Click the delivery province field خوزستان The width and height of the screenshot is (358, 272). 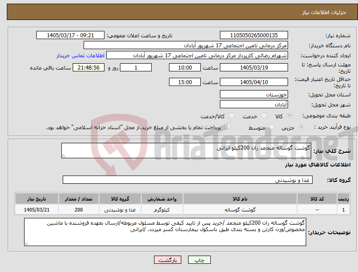point(254,94)
